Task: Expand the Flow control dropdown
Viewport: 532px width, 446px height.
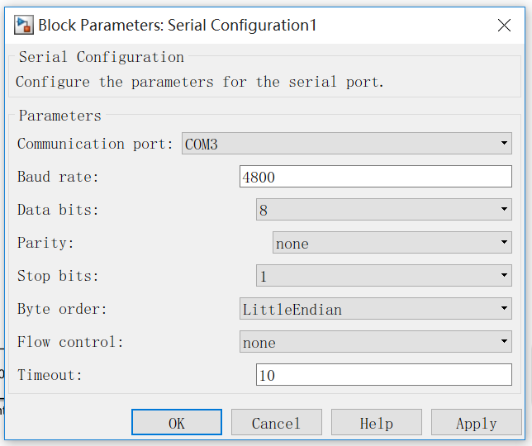Action: tap(376, 342)
